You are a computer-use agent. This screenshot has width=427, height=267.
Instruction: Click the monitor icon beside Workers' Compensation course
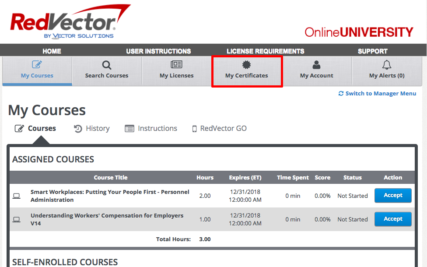[16, 219]
